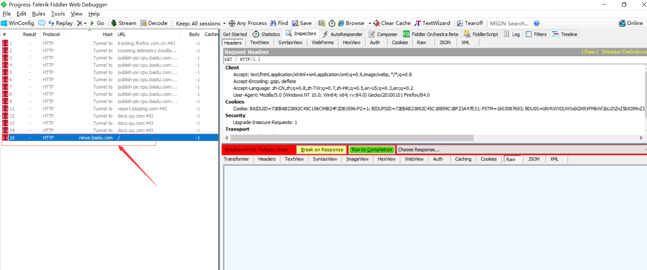Switch to Get Started tab
Viewport: 647px width, 270px height.
coord(235,34)
